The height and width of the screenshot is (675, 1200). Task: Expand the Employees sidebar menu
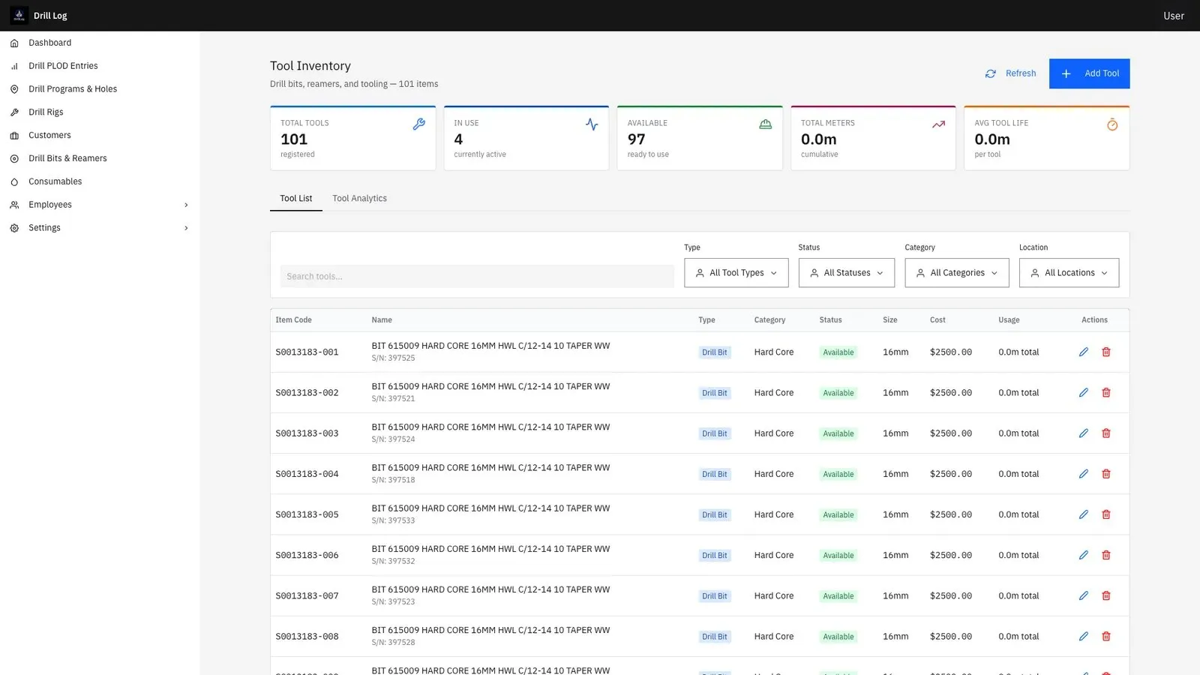[x=100, y=205]
